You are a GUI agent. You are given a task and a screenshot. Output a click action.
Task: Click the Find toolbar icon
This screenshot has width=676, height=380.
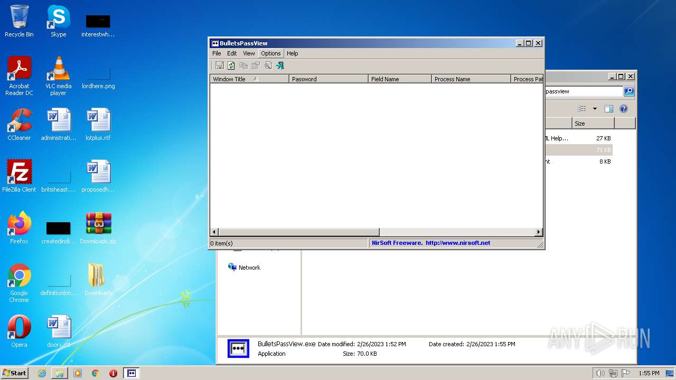(268, 65)
